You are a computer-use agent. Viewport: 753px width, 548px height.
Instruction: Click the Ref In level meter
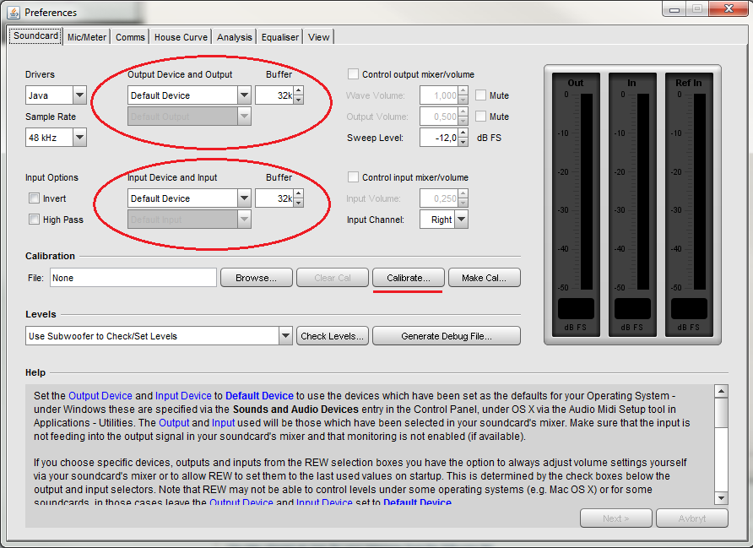[689, 205]
